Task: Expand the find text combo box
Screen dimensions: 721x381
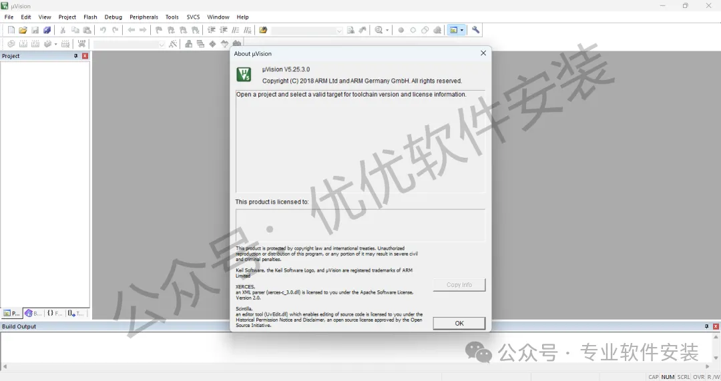Action: coord(339,30)
